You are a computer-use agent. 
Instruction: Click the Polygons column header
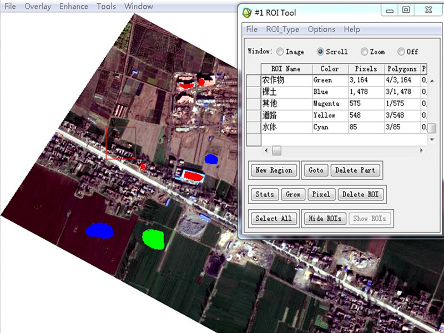point(402,69)
